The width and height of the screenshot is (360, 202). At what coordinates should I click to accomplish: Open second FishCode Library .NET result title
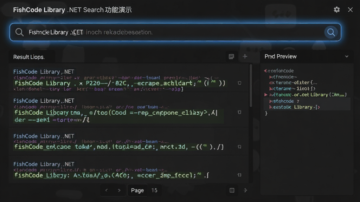[x=44, y=101]
